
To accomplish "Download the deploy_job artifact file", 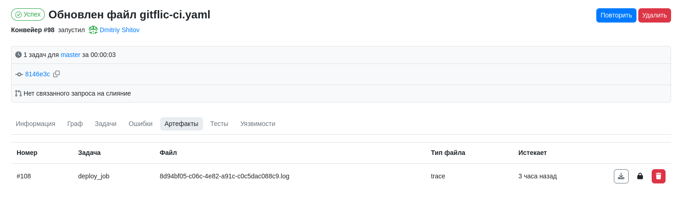I will [x=621, y=176].
